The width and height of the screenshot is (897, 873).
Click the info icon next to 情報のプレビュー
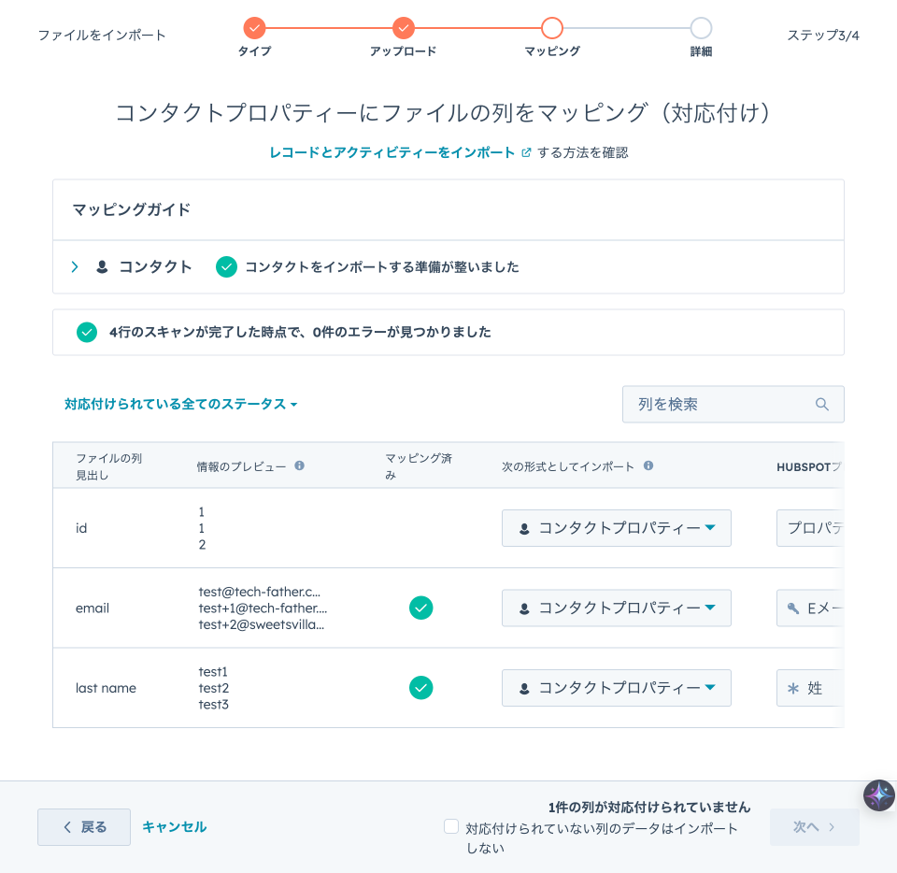pyautogui.click(x=299, y=465)
